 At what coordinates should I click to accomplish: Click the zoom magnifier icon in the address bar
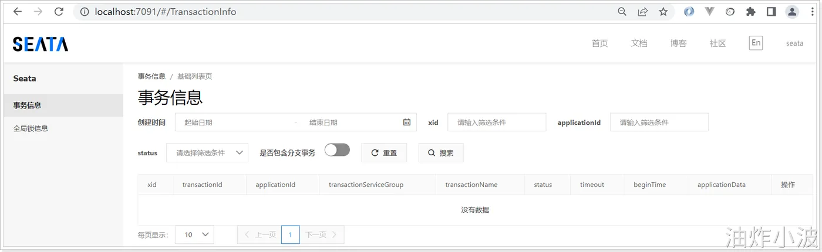point(622,12)
